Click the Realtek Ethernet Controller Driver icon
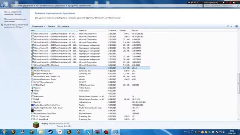 pos(32,105)
